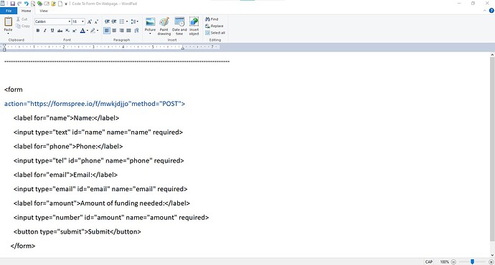Open WordPad Help

tap(491, 11)
